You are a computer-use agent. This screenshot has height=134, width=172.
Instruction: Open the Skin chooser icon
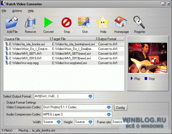(85, 22)
